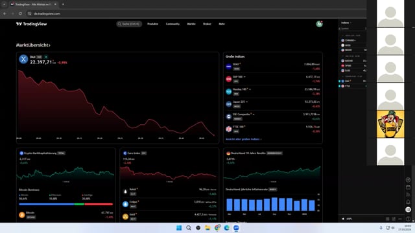The image size is (415, 233).
Task: Open the S&P 500 row dropdown arrow
Action: pos(244,77)
